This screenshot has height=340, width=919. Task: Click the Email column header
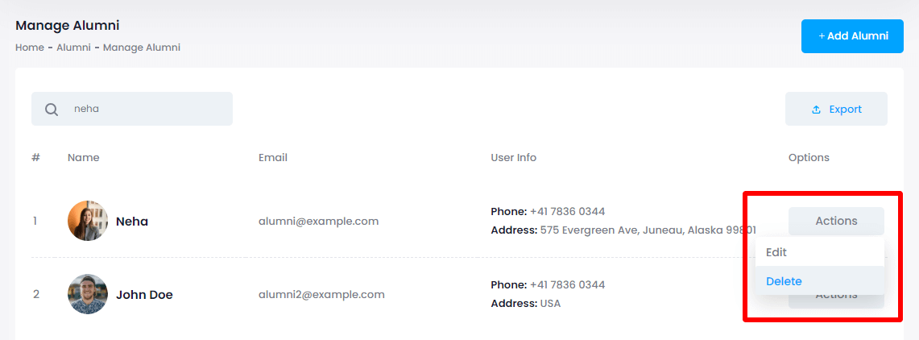tap(273, 157)
